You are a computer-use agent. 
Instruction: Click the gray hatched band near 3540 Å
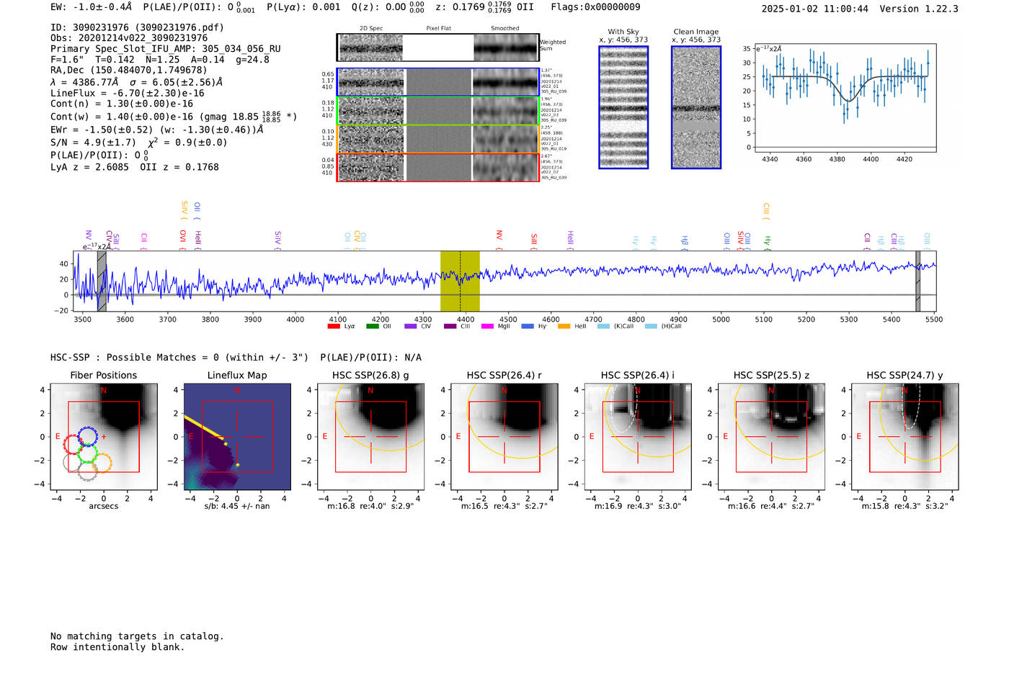point(102,281)
